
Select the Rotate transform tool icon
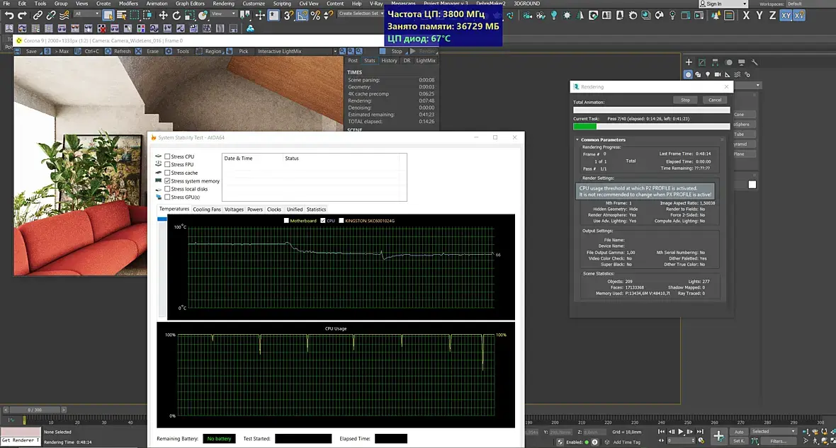(176, 15)
